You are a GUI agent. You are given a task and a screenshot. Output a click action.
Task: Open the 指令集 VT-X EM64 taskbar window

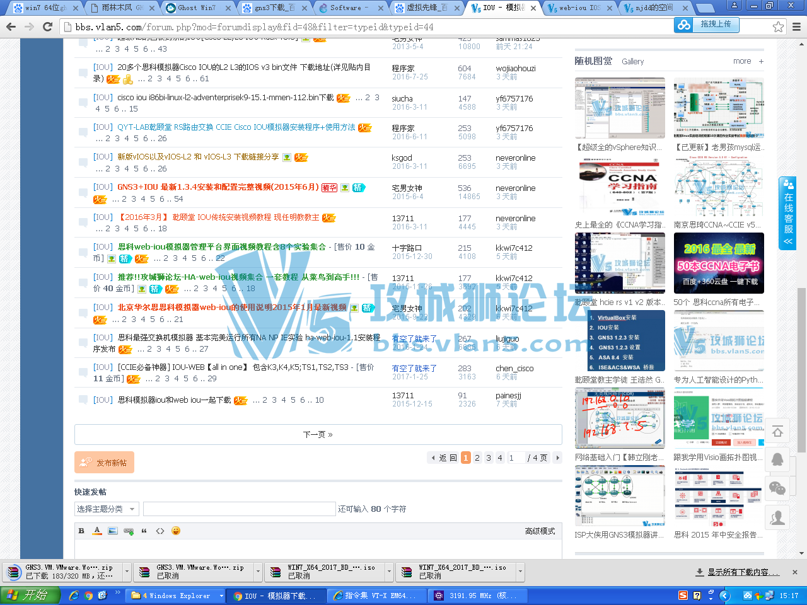(377, 595)
